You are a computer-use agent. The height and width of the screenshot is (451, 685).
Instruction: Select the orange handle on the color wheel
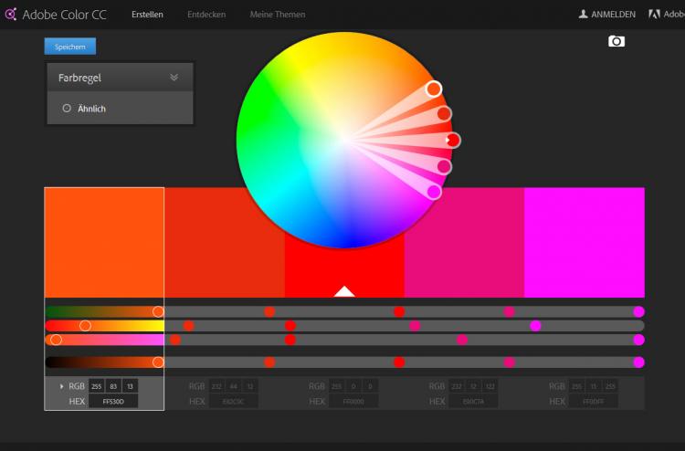(434, 89)
